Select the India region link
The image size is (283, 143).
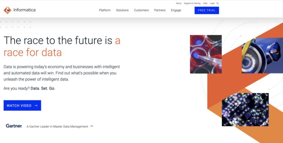click(205, 3)
